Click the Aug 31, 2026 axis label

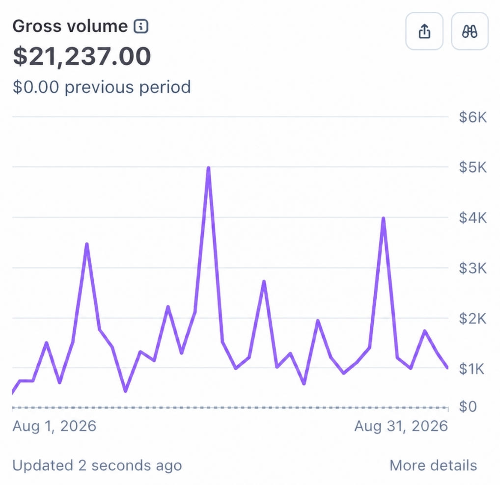pyautogui.click(x=401, y=426)
